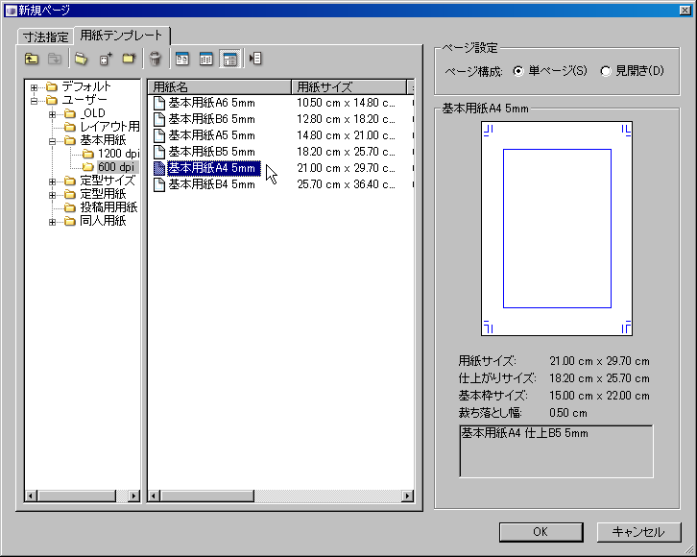The width and height of the screenshot is (697, 557).
Task: Select 単ページ(S) radio button
Action: 517,71
